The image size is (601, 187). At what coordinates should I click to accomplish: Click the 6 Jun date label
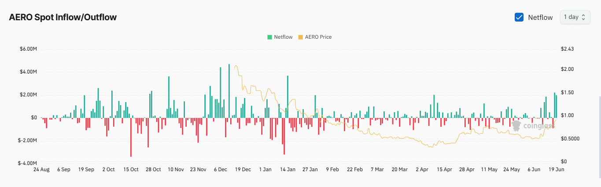[534, 169]
